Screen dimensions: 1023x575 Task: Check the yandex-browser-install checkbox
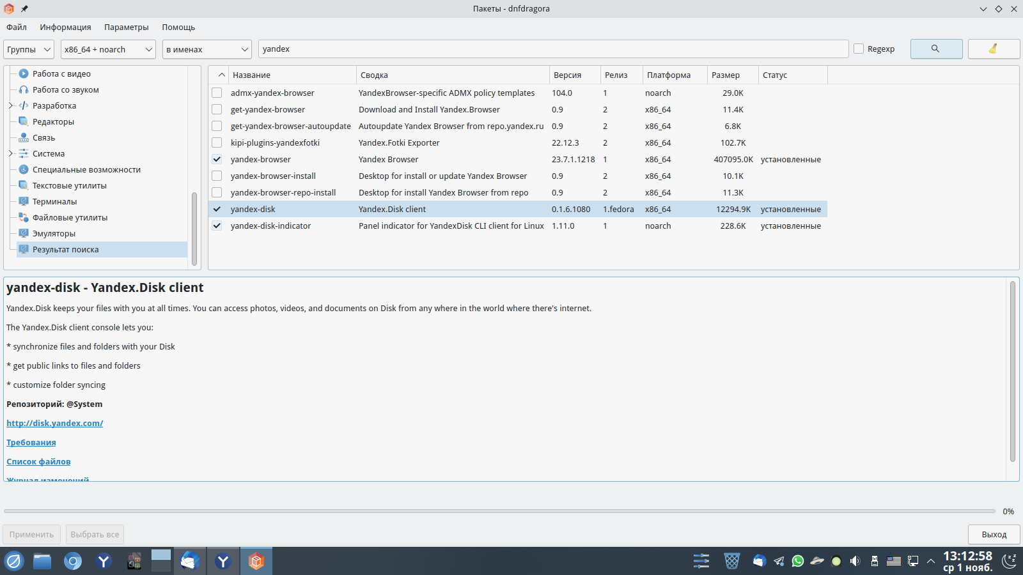coord(217,176)
